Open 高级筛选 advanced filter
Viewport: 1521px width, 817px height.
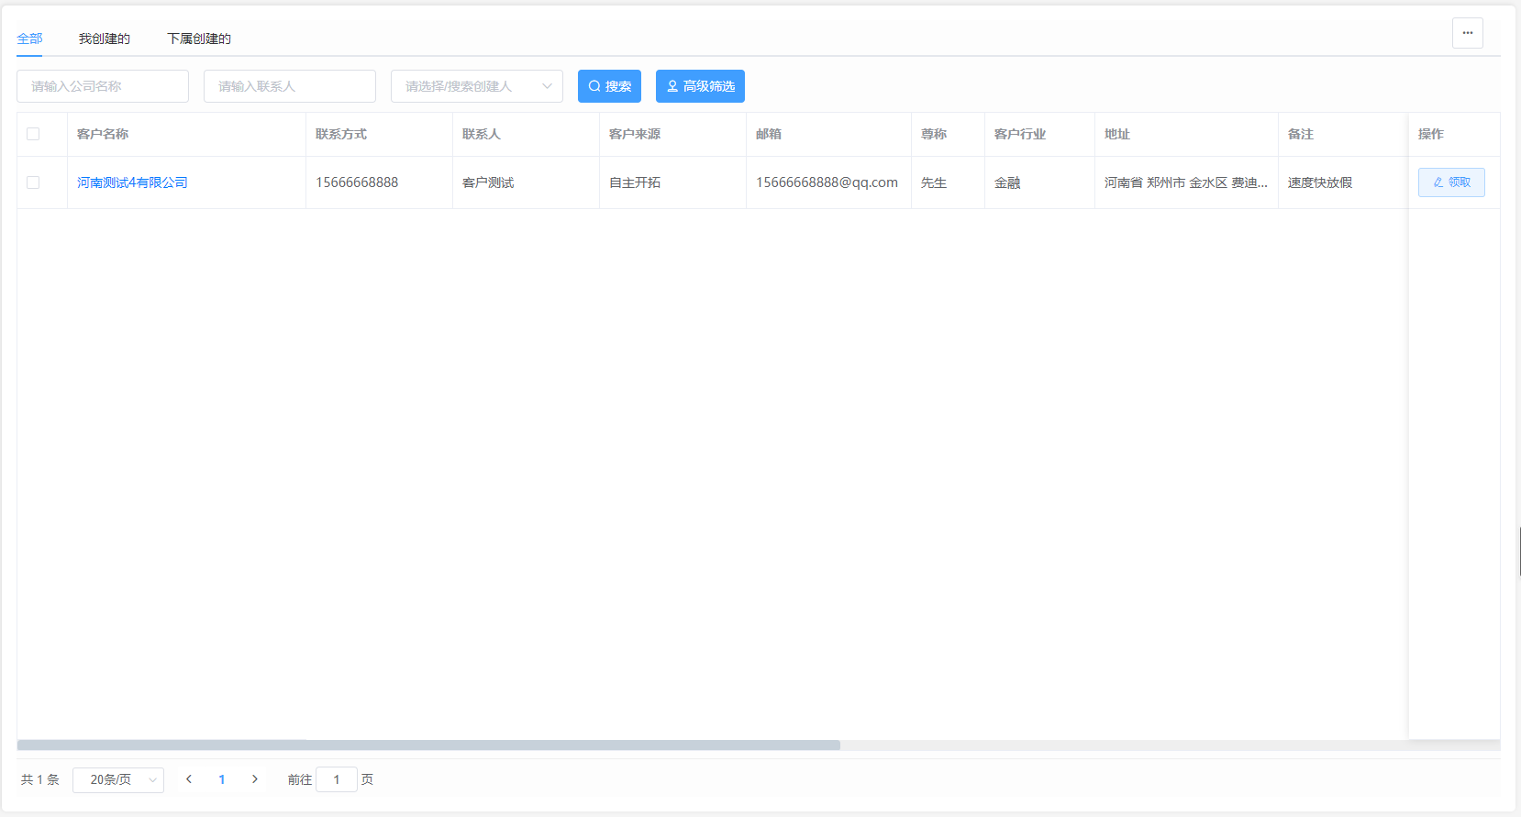(x=700, y=86)
